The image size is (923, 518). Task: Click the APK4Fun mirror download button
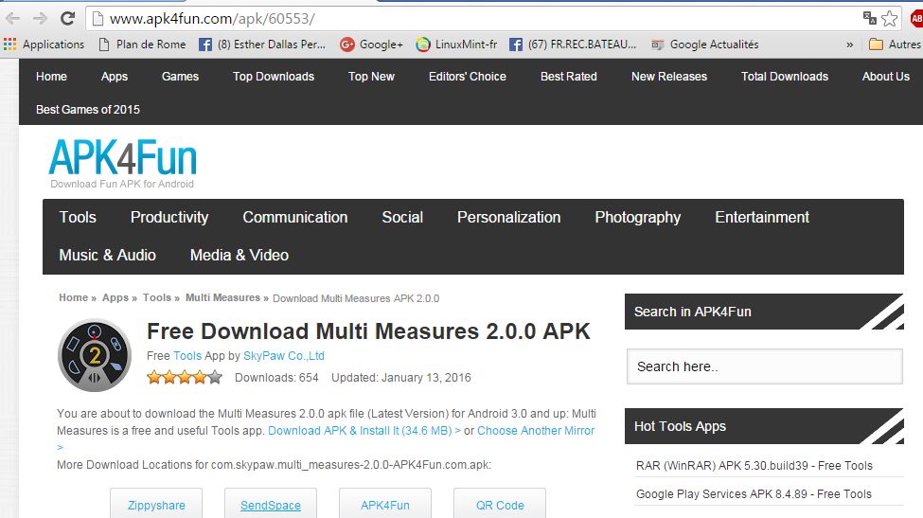coord(385,505)
